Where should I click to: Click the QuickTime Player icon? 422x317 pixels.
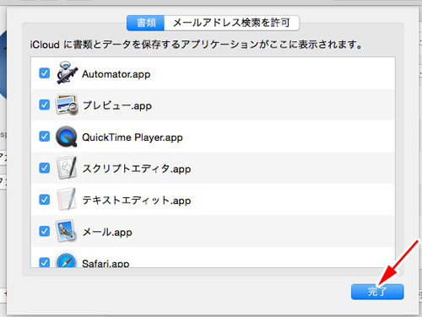point(67,137)
